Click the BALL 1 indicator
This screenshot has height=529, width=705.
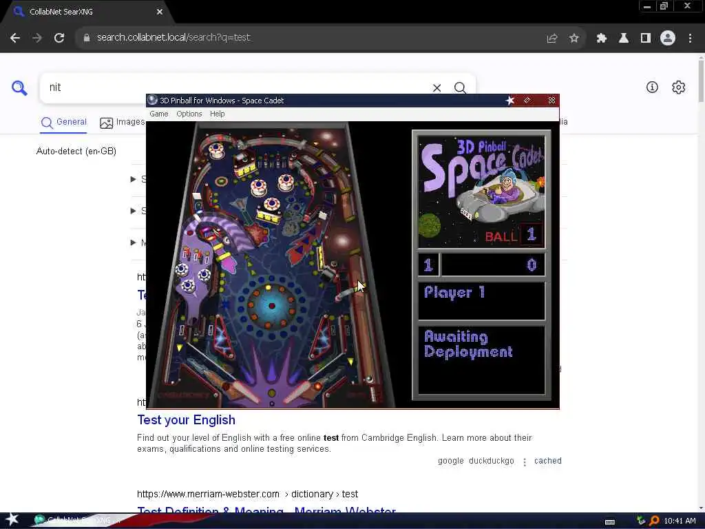tap(514, 236)
